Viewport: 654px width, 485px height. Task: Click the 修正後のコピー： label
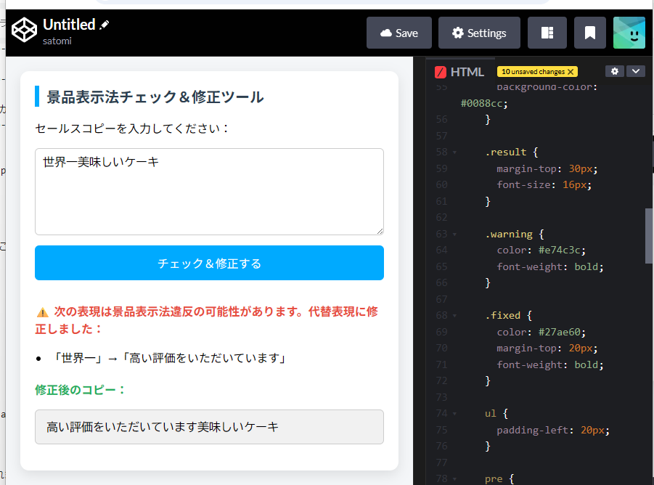tap(81, 390)
